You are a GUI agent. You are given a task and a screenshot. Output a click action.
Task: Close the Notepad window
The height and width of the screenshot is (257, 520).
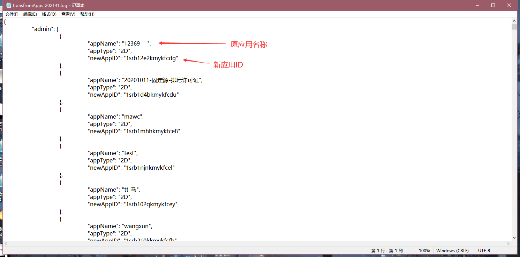tap(509, 5)
